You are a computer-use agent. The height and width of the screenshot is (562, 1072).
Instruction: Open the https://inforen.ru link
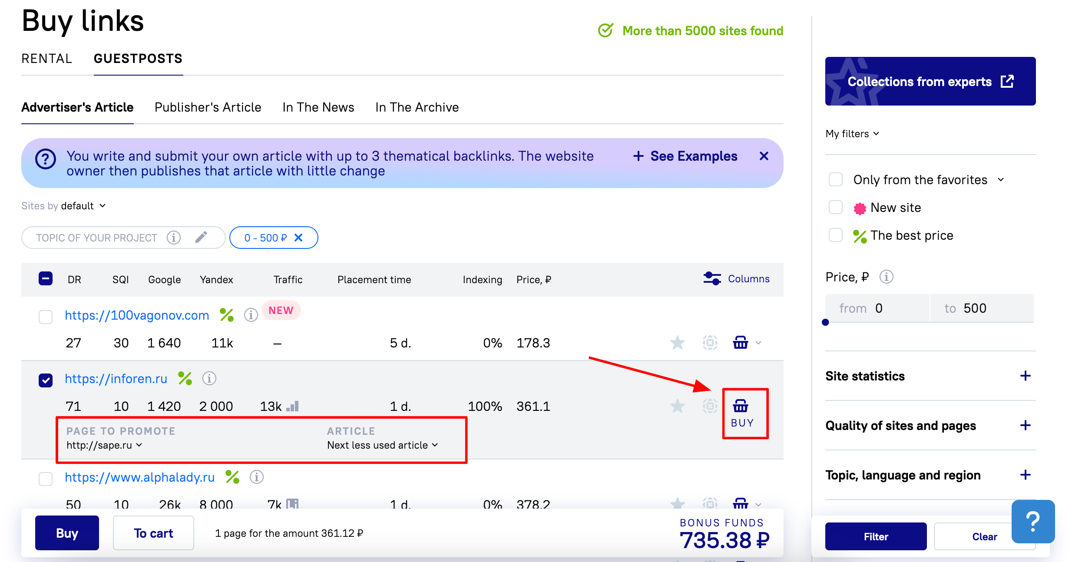(116, 378)
